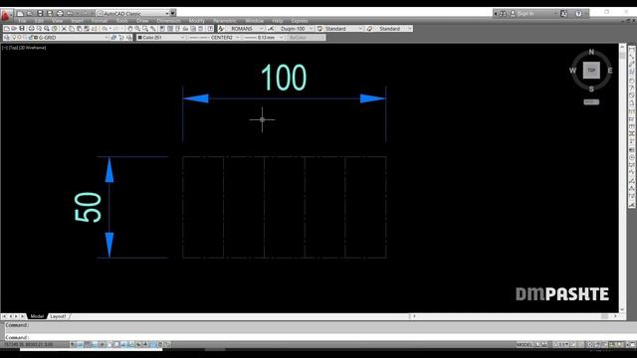Screen dimensions: 637x358
Task: Click the Save disk icon in standard toolbar
Action: coord(22,29)
